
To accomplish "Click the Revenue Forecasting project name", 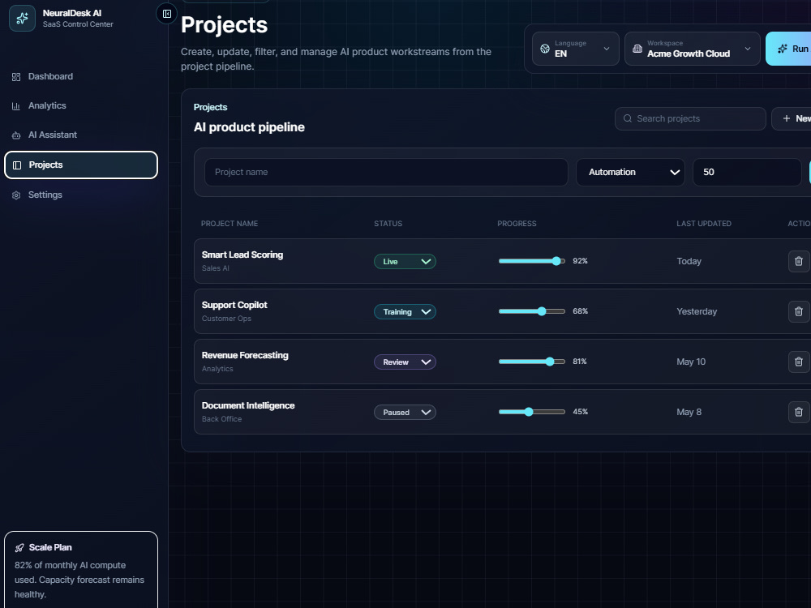I will pyautogui.click(x=245, y=355).
